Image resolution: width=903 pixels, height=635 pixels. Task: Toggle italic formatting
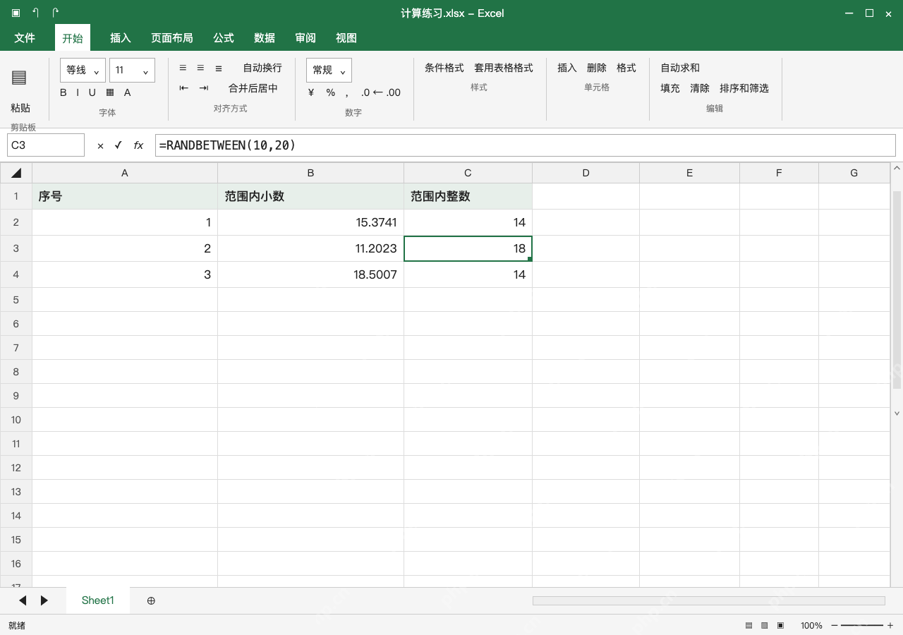pos(78,92)
